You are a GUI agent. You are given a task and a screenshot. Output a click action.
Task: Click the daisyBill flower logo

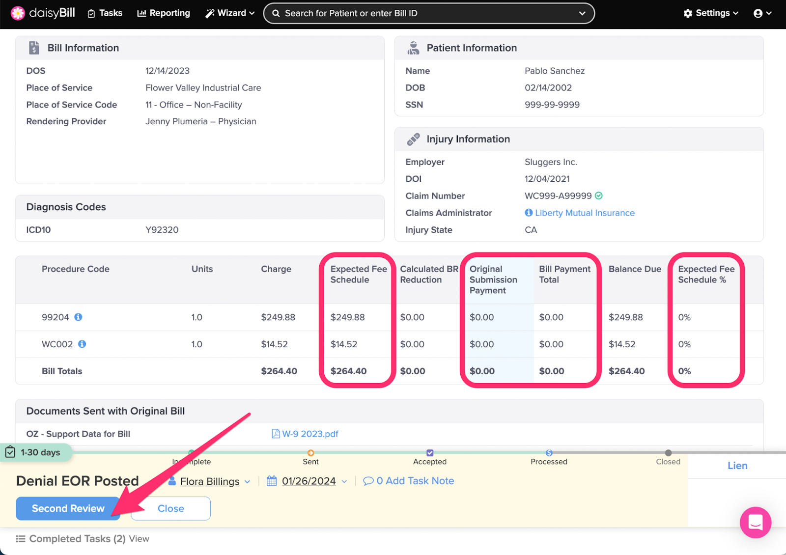[18, 13]
